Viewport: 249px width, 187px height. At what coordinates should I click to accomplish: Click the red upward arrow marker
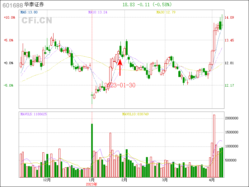[x=120, y=67]
